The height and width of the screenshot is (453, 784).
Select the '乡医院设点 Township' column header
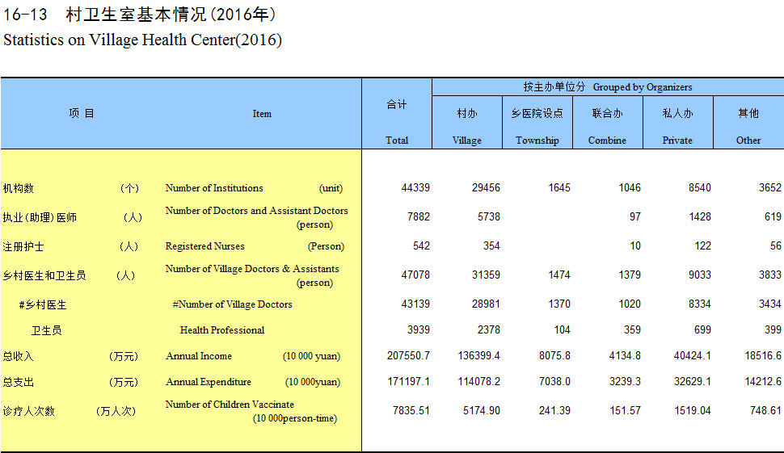point(537,123)
